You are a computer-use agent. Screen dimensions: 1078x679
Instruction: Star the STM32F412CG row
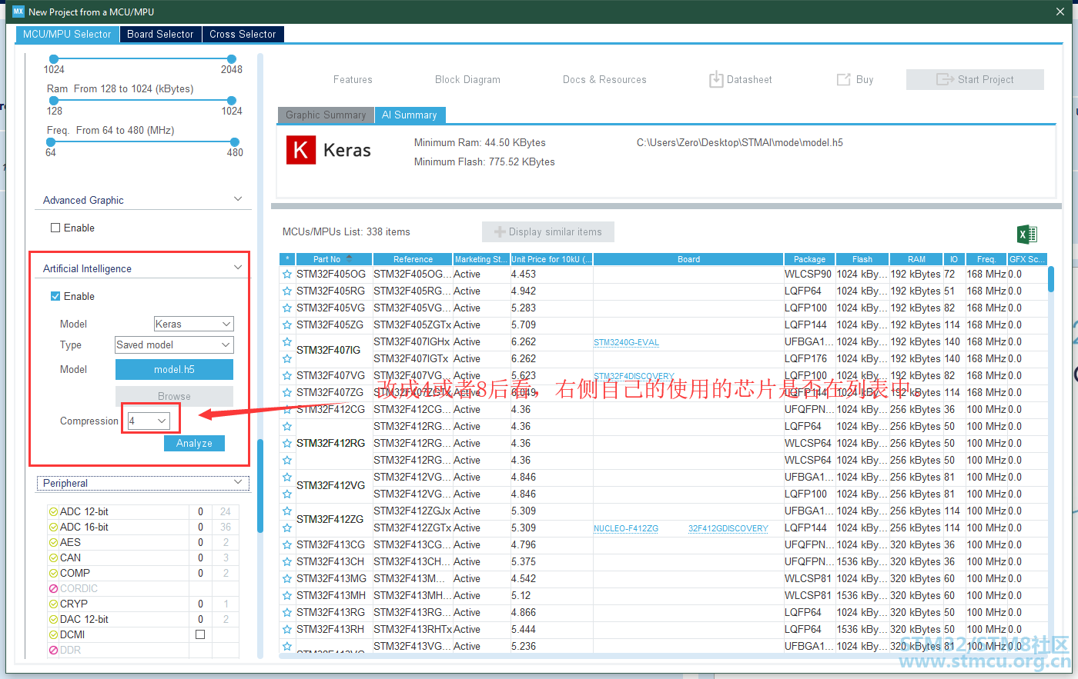tap(287, 410)
